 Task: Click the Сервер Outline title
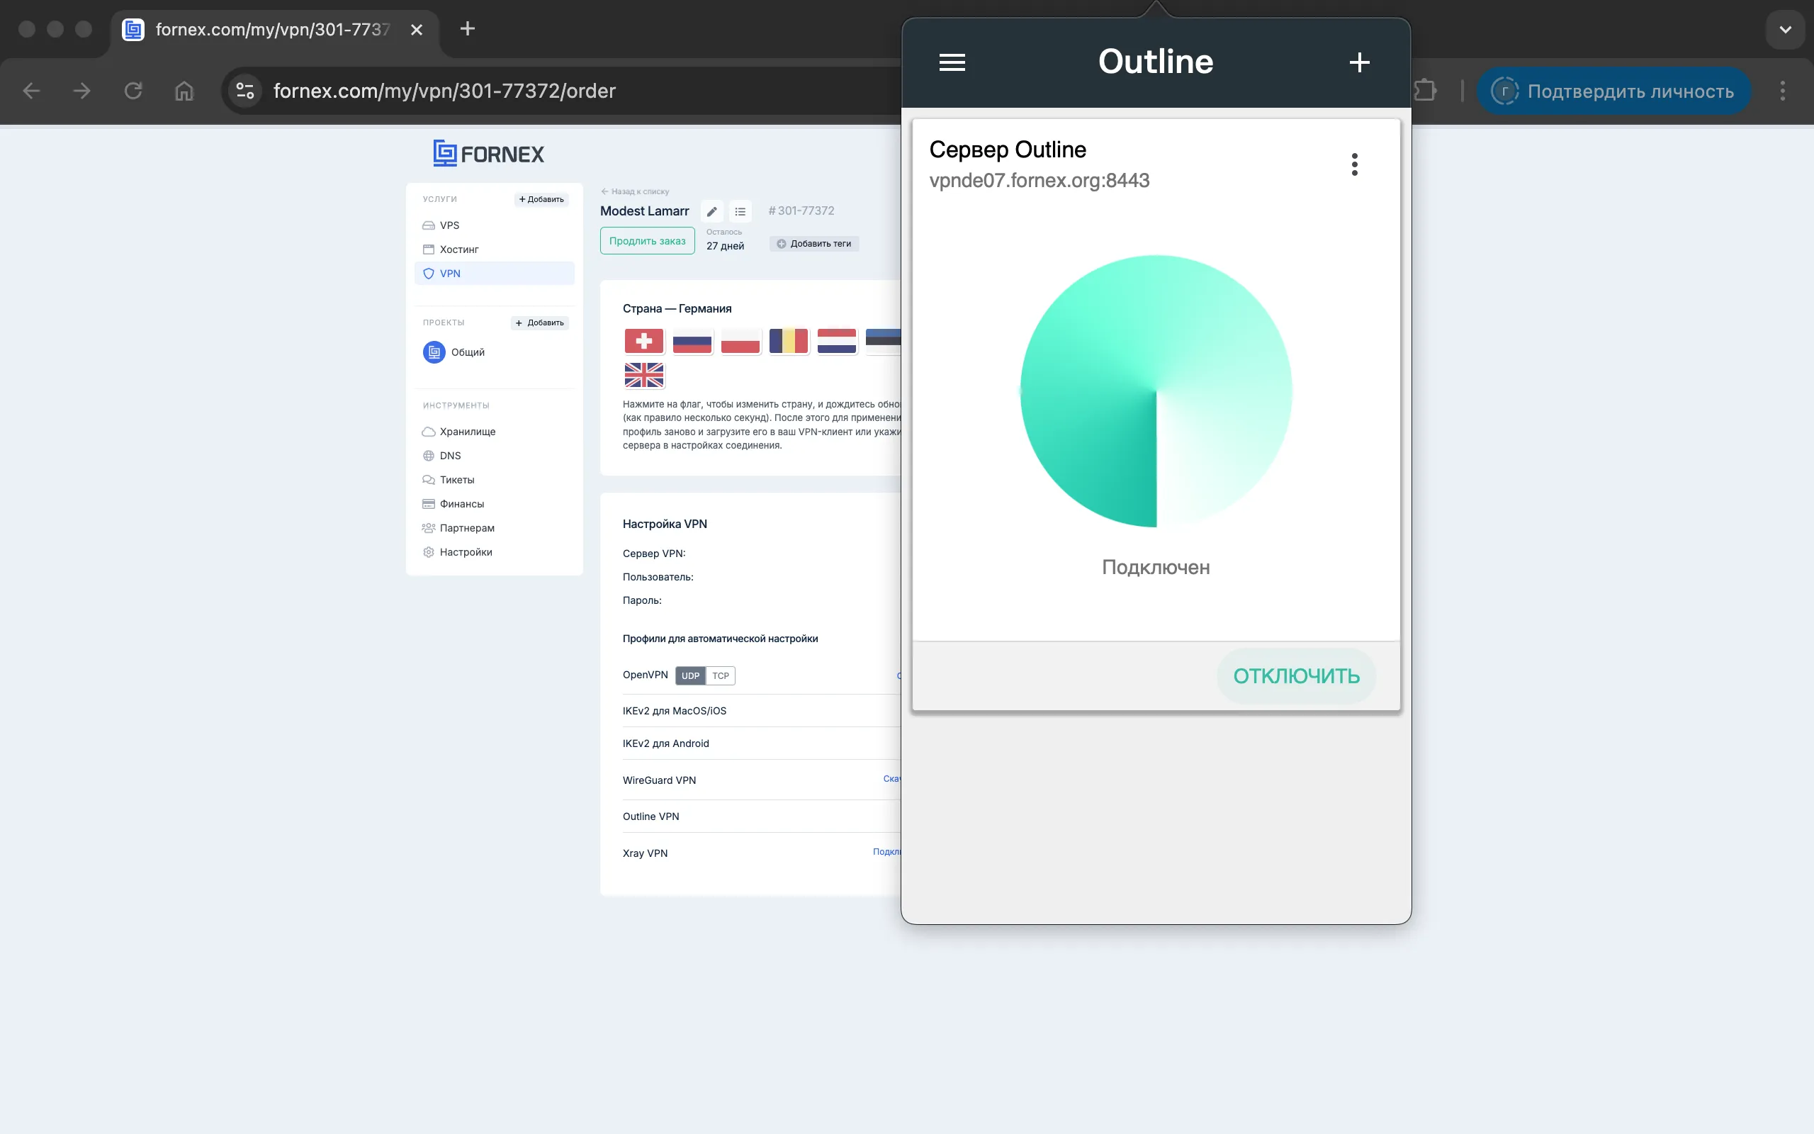click(x=1008, y=150)
